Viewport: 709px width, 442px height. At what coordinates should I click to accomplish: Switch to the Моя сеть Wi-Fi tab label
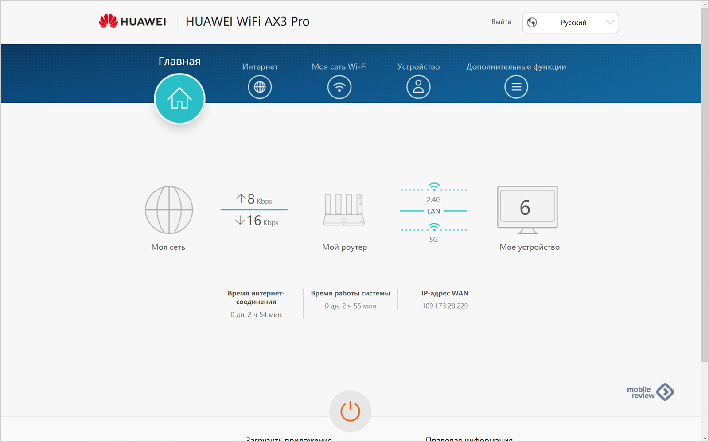tap(339, 66)
